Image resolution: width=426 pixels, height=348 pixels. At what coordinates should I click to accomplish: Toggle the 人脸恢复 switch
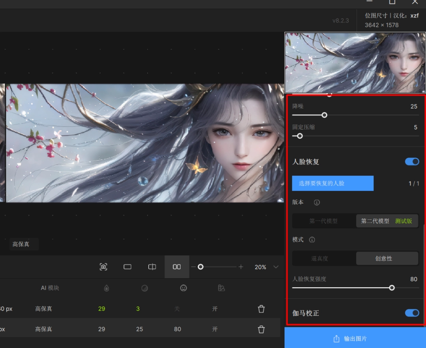(412, 162)
